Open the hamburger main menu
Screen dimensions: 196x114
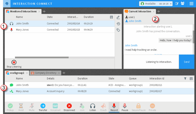click(191, 4)
